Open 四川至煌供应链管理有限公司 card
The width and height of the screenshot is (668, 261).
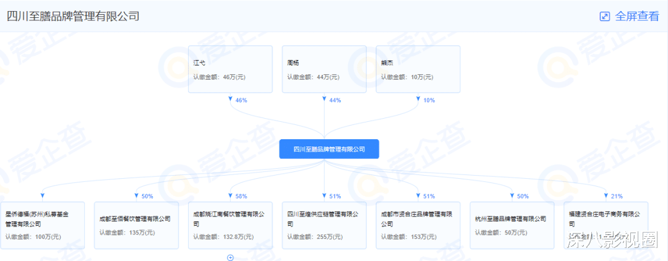[324, 225]
